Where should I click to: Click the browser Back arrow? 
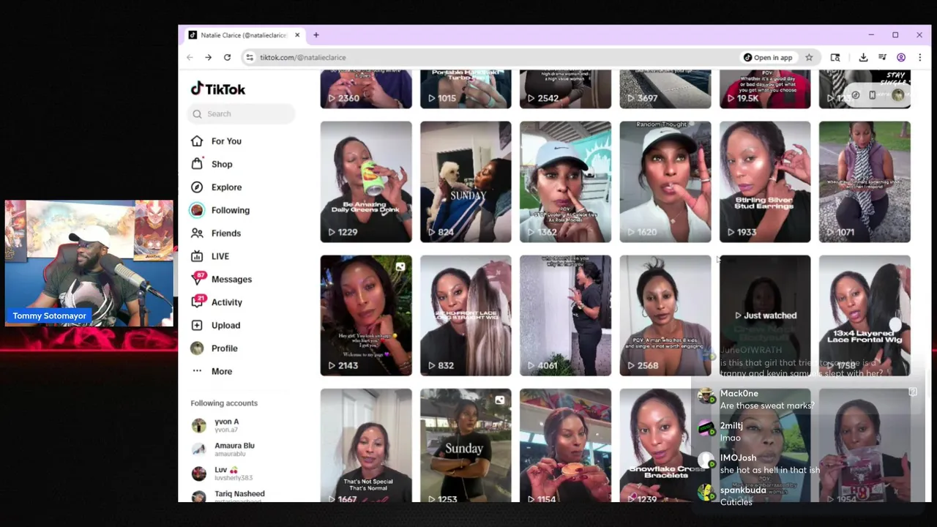tap(190, 57)
